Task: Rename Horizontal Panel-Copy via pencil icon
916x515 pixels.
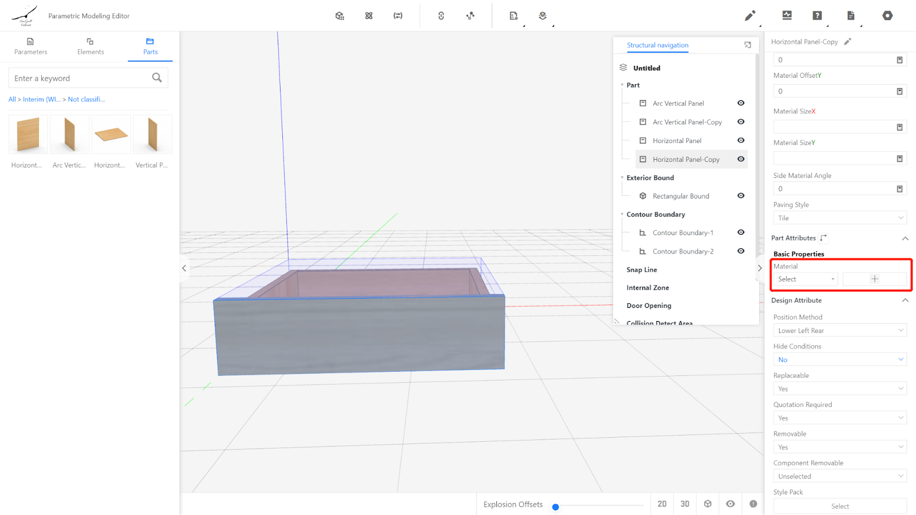Action: [x=848, y=42]
